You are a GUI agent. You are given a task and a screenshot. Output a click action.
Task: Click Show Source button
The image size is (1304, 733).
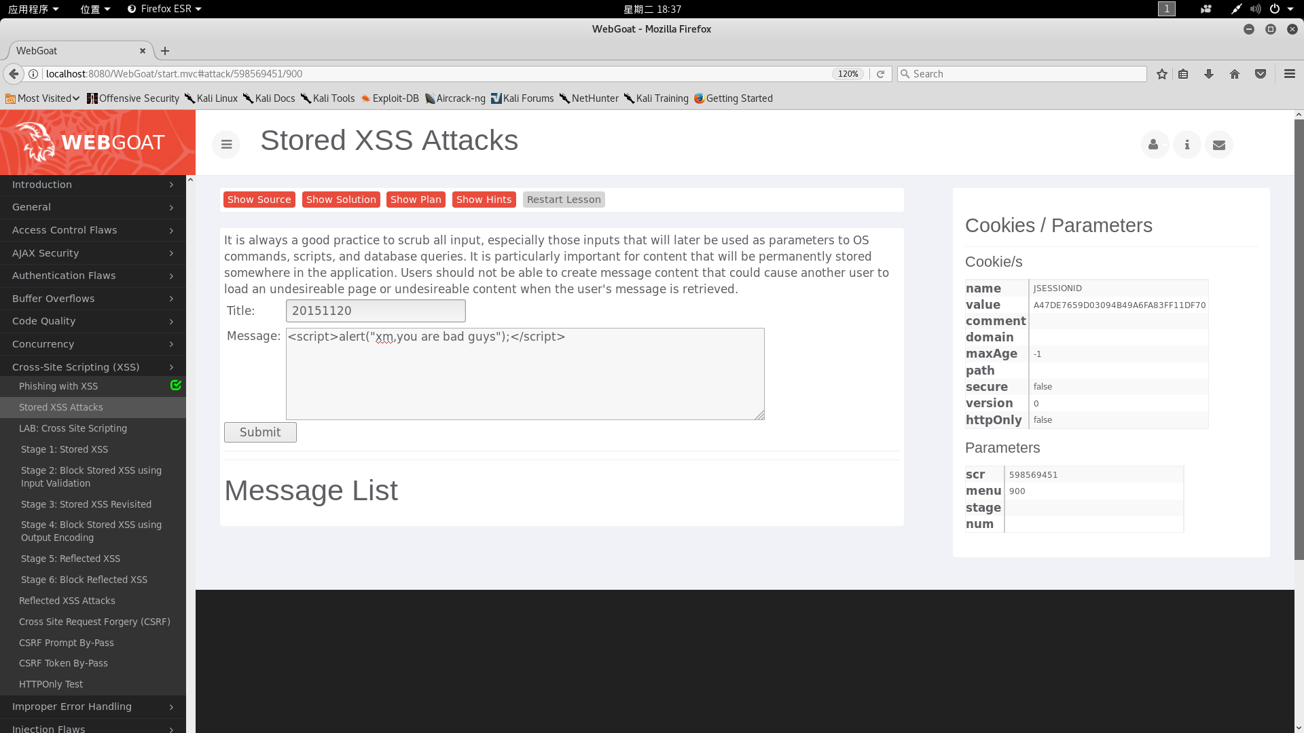tap(259, 200)
